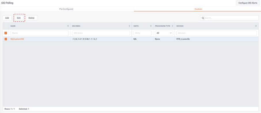261x113 pixels.
Task: Open the Processing Type All dropdown
Action: click(x=164, y=33)
